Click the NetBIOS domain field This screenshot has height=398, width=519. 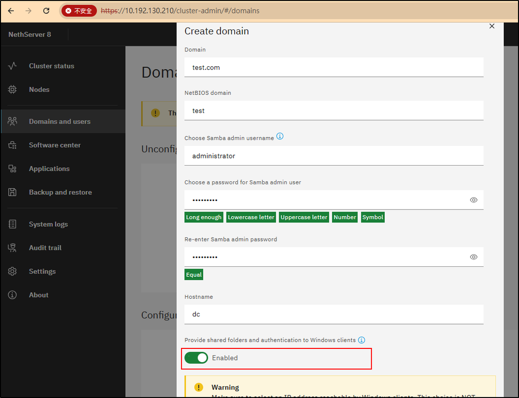[x=333, y=111]
